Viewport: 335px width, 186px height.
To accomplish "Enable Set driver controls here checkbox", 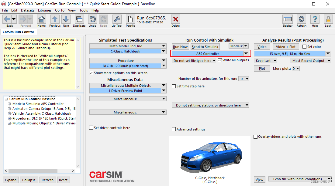I will (x=91, y=128).
